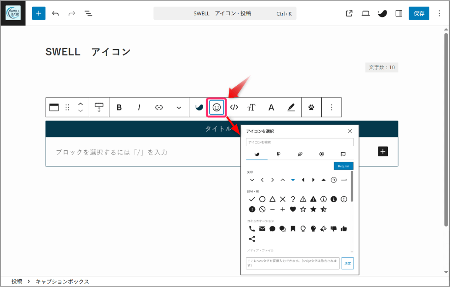Click the SVG tag input box
The height and width of the screenshot is (287, 450).
tap(293, 263)
